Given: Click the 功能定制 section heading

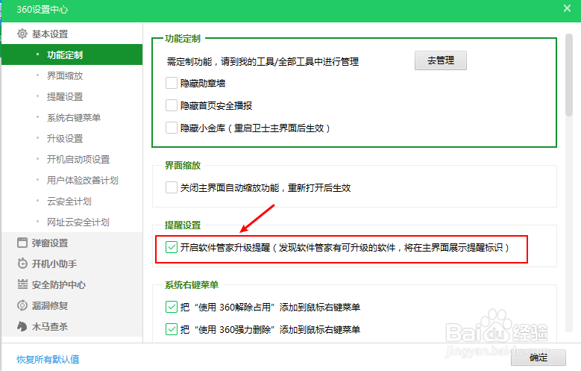Looking at the screenshot, I should 183,38.
